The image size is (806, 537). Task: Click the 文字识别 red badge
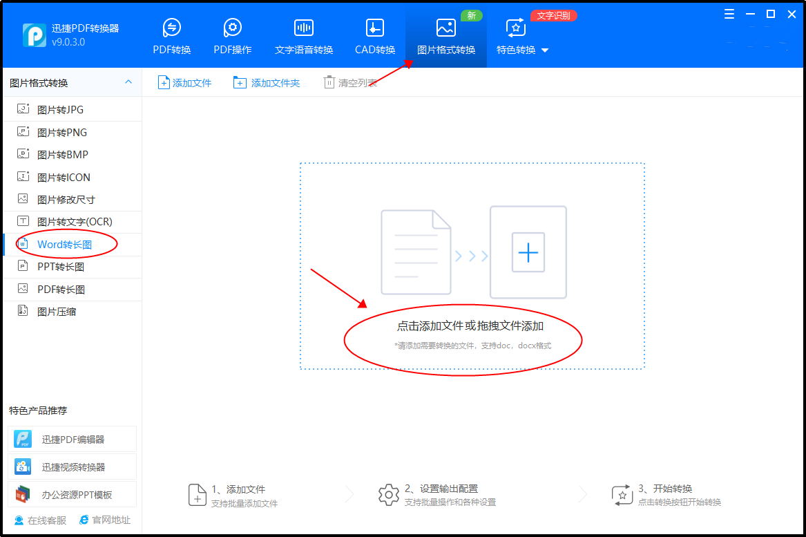[x=554, y=15]
